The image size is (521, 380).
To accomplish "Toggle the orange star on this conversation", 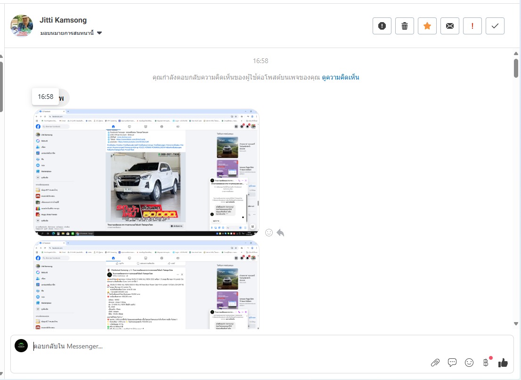I will coord(427,26).
